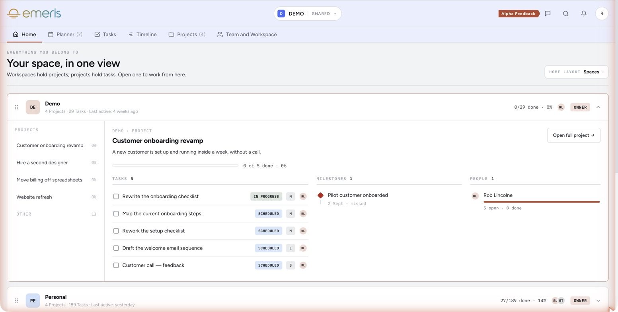Click the D badge in workspace switcher
The height and width of the screenshot is (312, 618).
coord(281,14)
